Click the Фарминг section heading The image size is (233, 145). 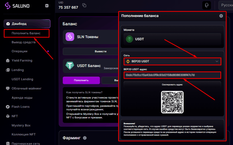coord(72,138)
